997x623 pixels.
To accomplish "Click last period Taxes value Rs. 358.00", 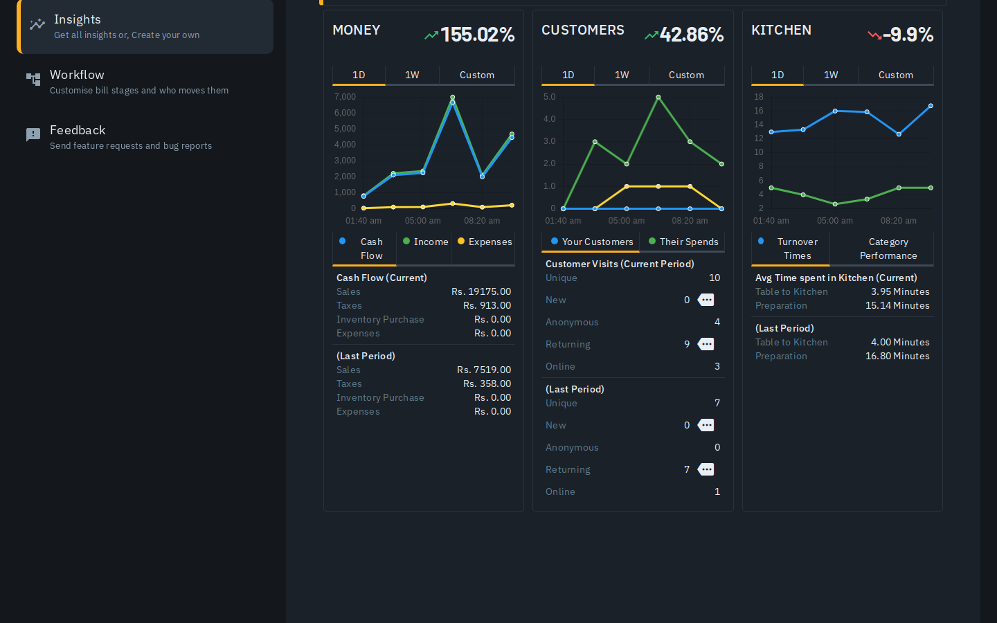I will click(x=487, y=383).
